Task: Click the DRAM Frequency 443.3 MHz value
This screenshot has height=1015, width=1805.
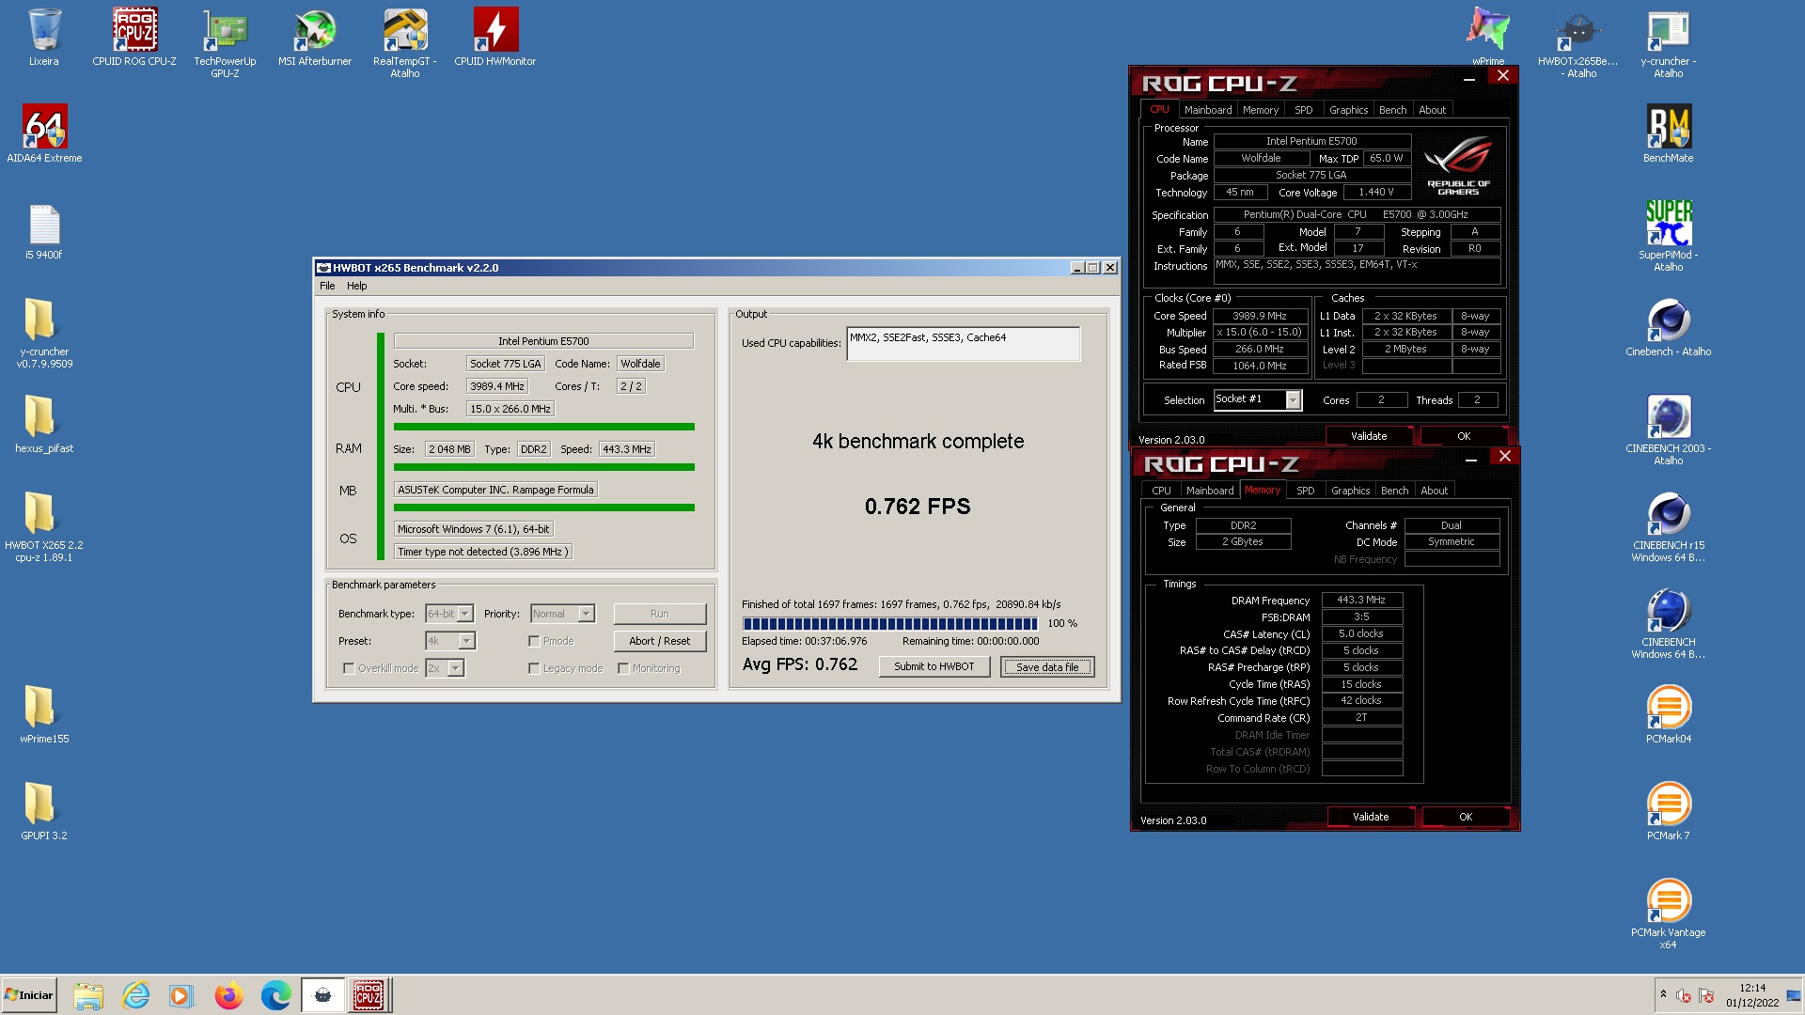Action: point(1361,600)
